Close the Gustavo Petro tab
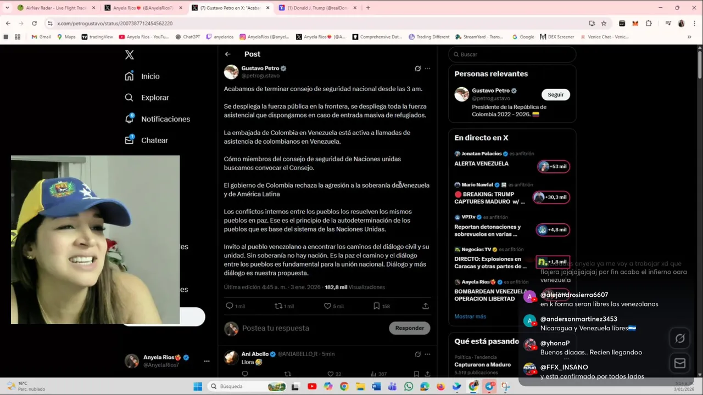Viewport: 703px width, 395px height. pos(268,8)
